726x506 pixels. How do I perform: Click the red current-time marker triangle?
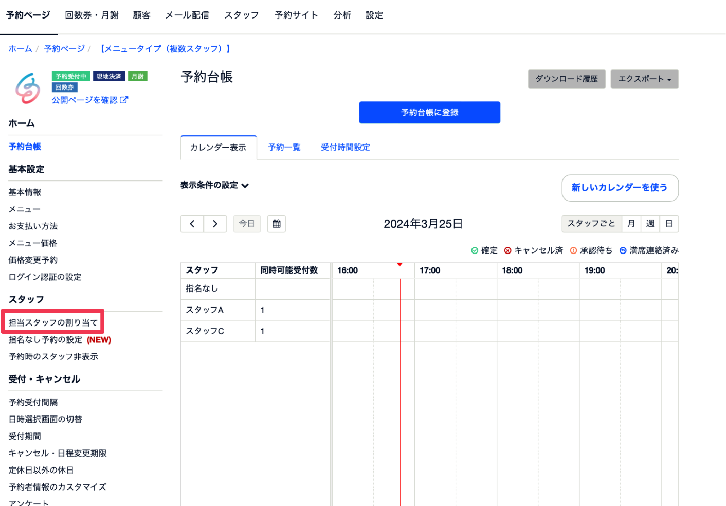click(x=400, y=265)
